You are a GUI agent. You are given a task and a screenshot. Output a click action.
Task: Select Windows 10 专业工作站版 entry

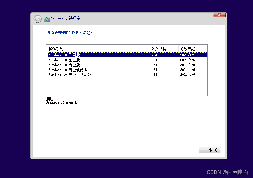tap(127, 75)
